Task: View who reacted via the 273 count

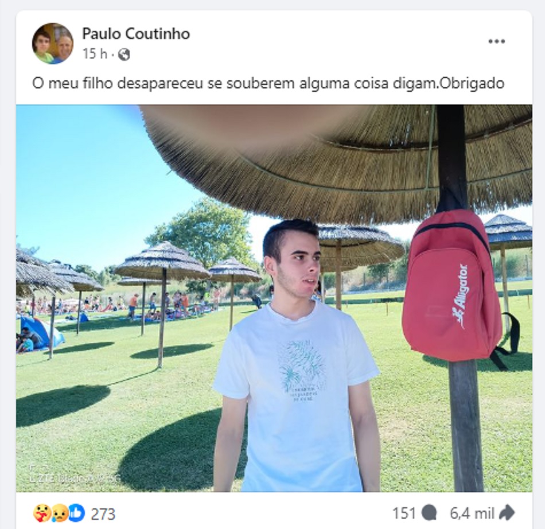Action: [x=103, y=514]
